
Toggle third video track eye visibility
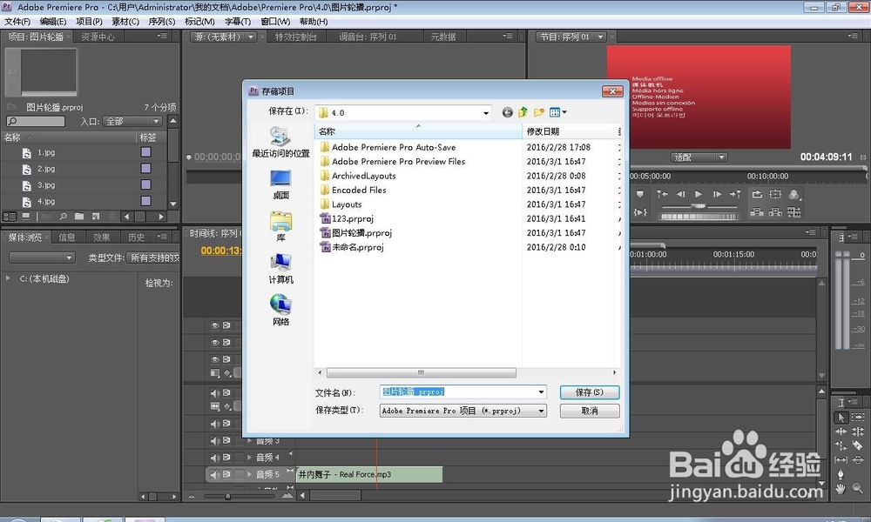pyautogui.click(x=215, y=359)
